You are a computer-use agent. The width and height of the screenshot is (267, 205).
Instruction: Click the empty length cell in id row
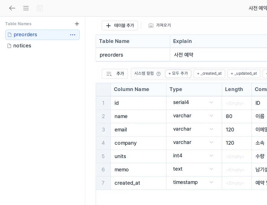(x=237, y=103)
